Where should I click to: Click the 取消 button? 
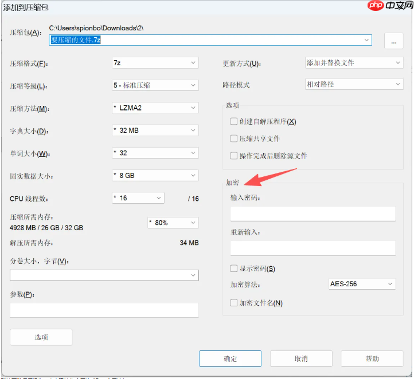(x=301, y=359)
